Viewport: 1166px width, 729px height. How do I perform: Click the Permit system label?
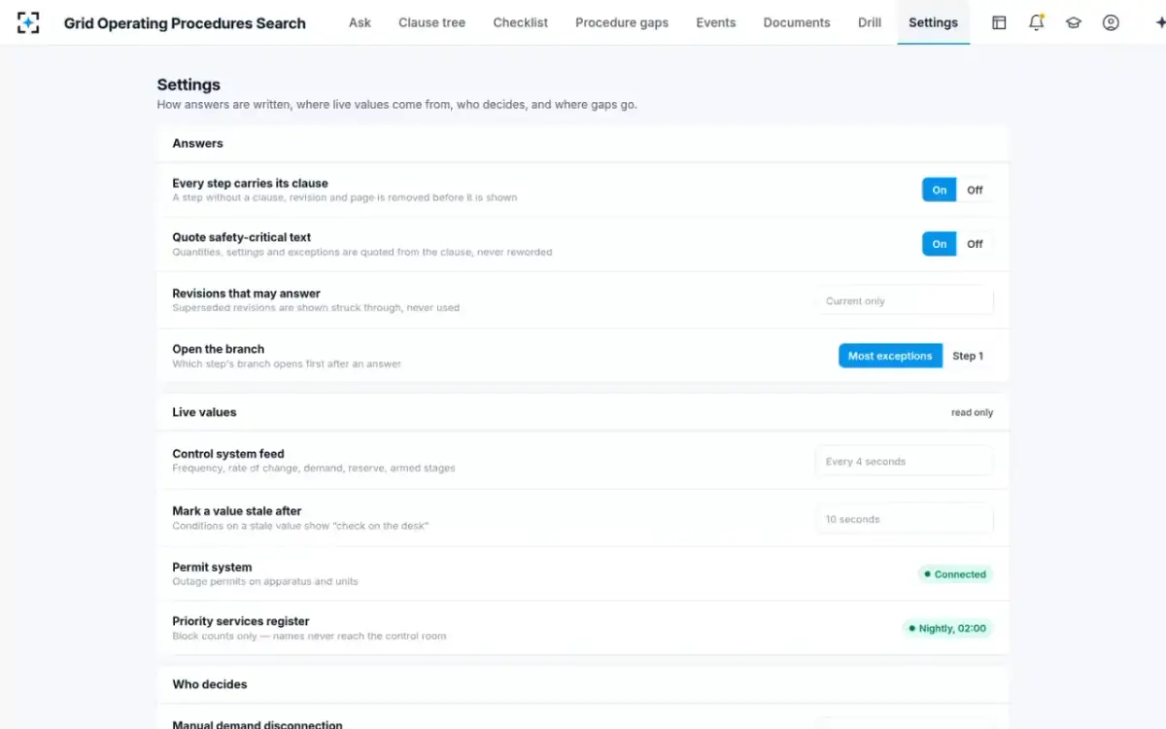coord(212,567)
